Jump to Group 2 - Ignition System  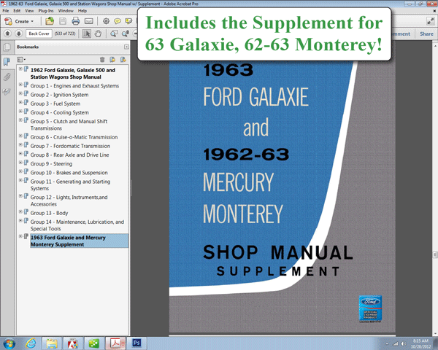[x=60, y=95]
